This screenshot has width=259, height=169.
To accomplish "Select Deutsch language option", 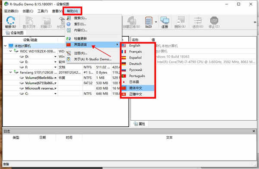I will tap(135, 64).
